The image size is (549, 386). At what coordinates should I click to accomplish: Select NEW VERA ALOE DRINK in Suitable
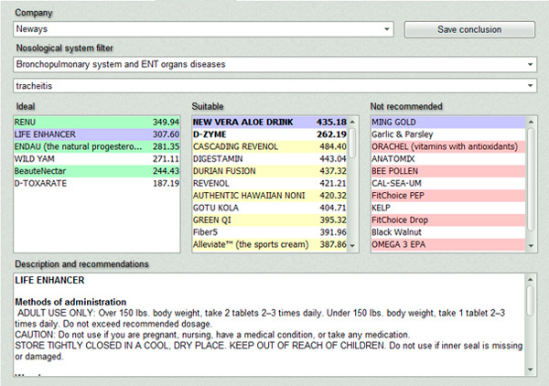tap(270, 123)
